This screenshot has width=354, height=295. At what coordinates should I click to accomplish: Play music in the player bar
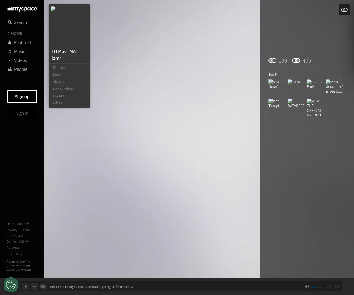(x=26, y=286)
